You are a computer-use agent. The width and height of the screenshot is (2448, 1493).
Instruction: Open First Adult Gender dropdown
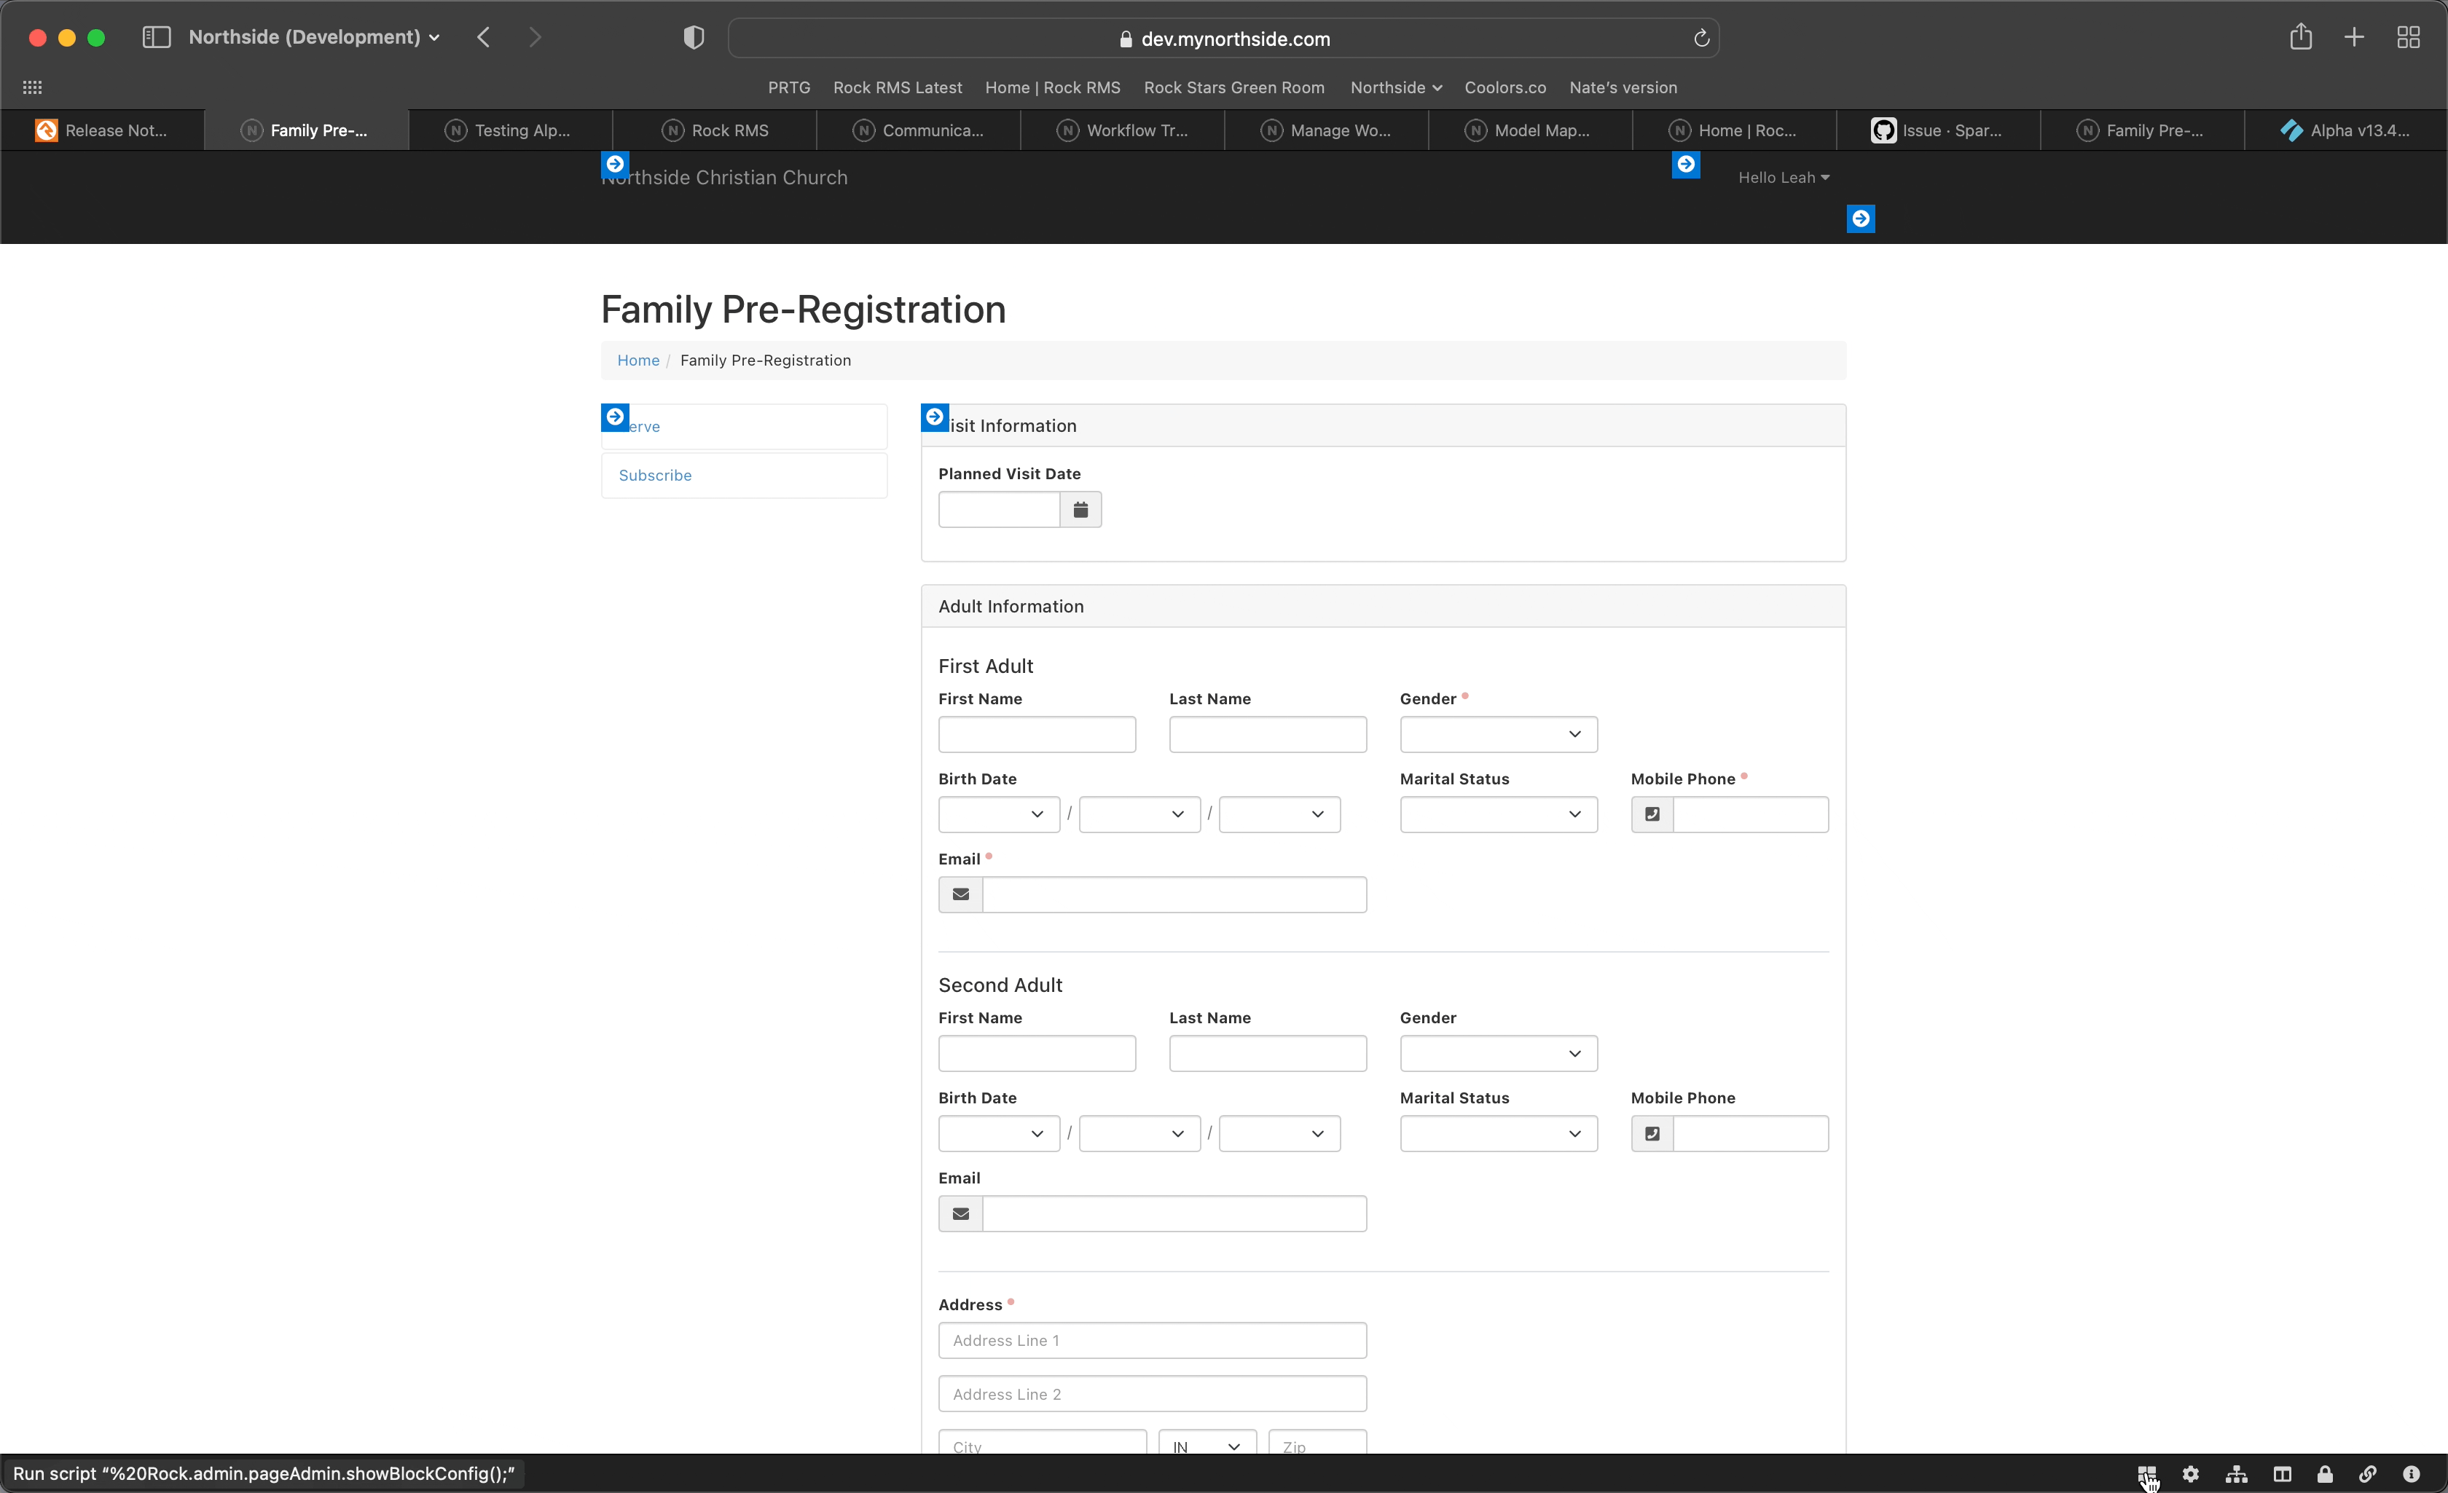tap(1498, 734)
